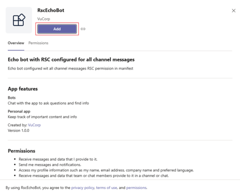Open the Permissions tab
This screenshot has height=192, width=240.
point(38,43)
